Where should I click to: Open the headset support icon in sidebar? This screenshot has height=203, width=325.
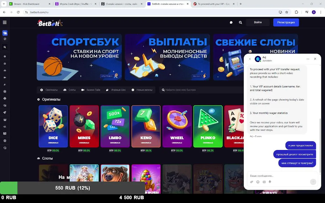[5, 148]
